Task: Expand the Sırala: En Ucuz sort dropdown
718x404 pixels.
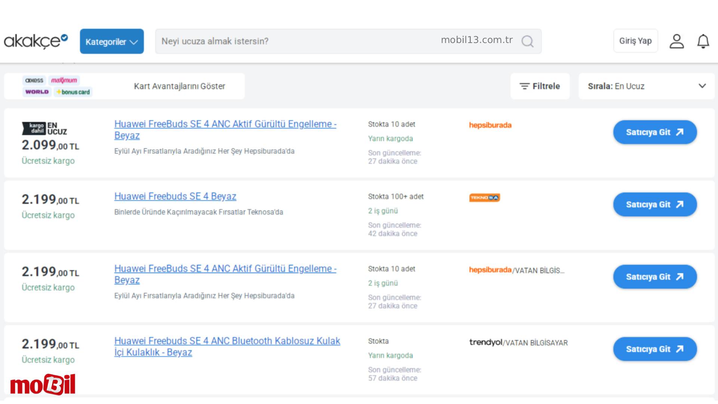Action: pyautogui.click(x=647, y=86)
